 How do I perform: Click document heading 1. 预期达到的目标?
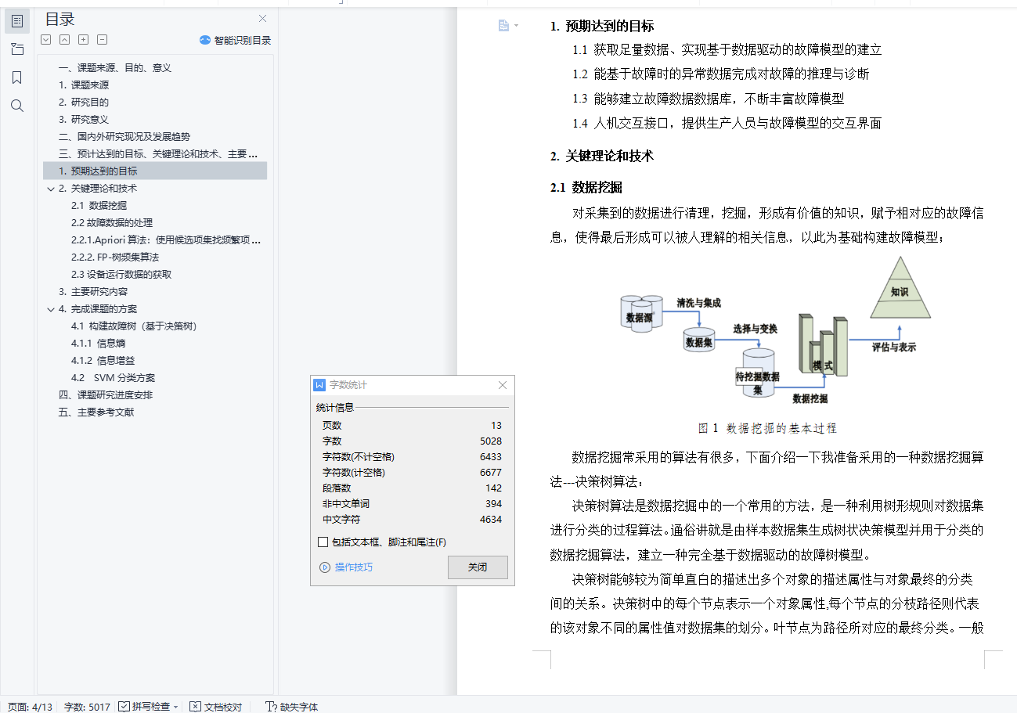point(602,27)
